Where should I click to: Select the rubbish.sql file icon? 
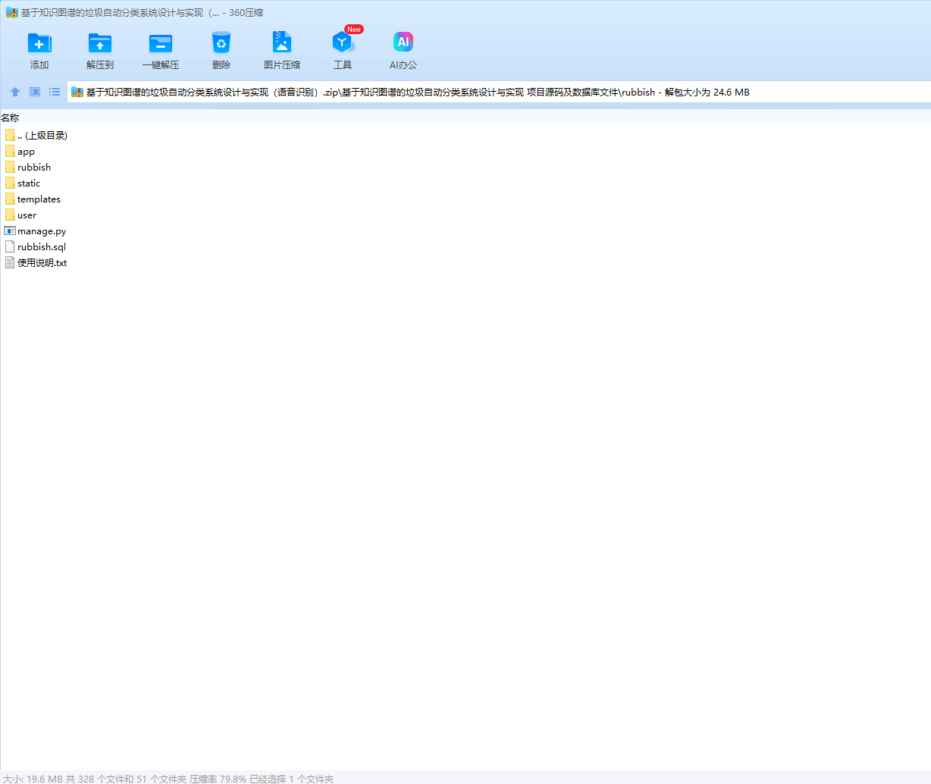tap(10, 246)
